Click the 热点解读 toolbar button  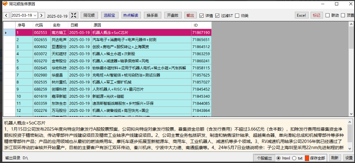click(x=130, y=15)
